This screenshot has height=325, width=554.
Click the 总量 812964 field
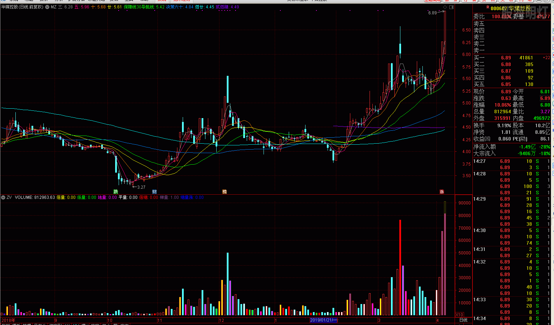(492, 111)
